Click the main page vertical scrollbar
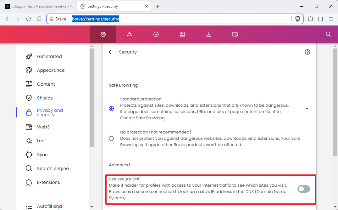This screenshot has height=210, width=338. [x=335, y=102]
